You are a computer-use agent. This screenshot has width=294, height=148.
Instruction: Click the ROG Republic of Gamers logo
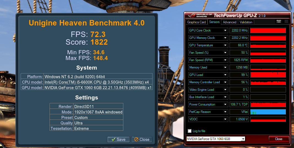(x=201, y=15)
